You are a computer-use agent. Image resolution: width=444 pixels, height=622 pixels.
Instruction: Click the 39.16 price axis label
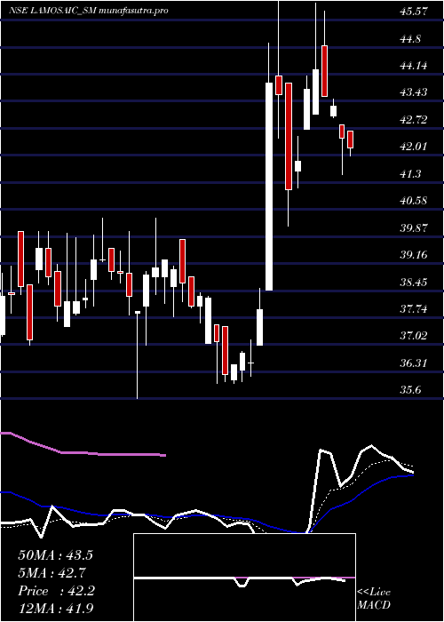pyautogui.click(x=414, y=255)
